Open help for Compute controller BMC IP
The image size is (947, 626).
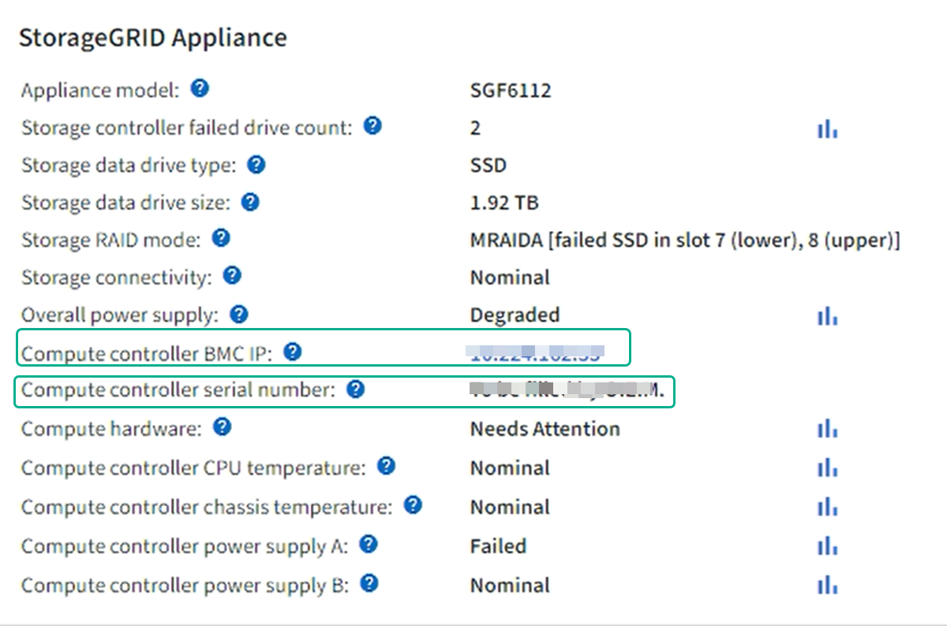(293, 352)
